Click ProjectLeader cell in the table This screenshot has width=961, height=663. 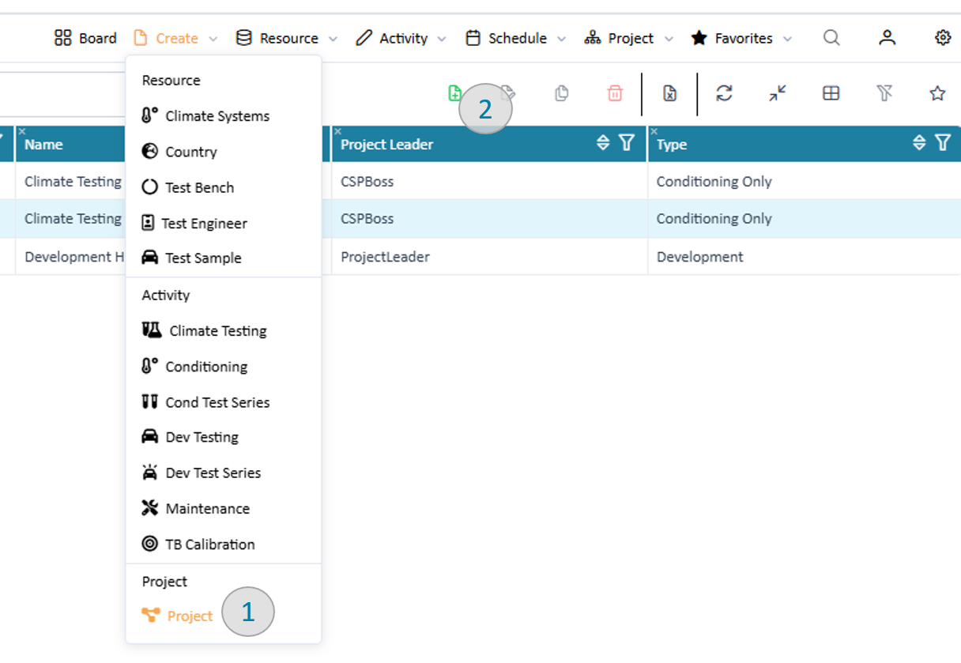(489, 257)
